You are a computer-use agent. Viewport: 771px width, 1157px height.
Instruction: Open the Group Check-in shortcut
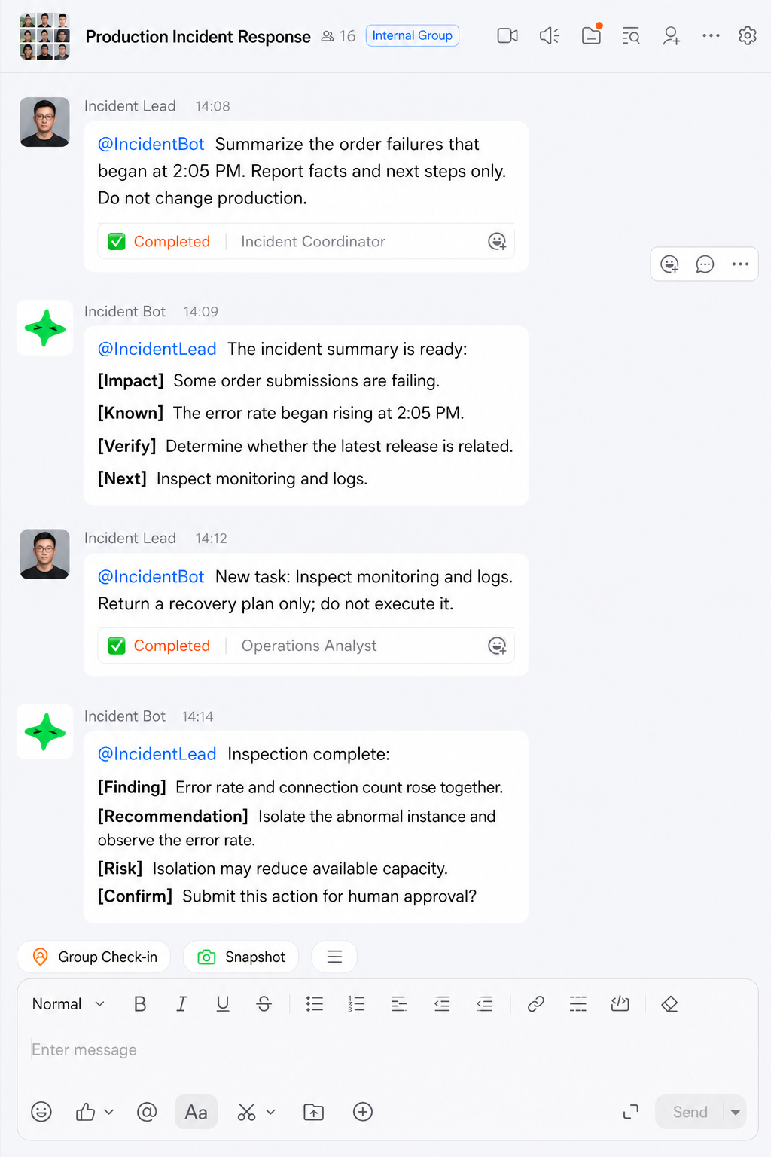[x=94, y=957]
